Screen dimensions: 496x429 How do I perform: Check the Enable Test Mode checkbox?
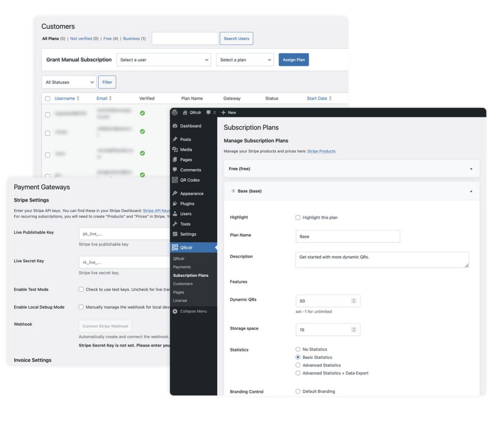point(81,289)
